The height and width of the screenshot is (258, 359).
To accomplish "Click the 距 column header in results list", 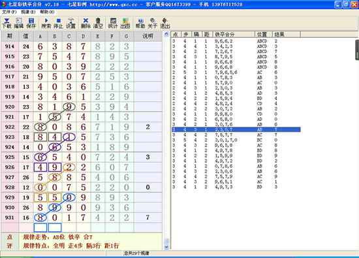I will click(207, 35).
